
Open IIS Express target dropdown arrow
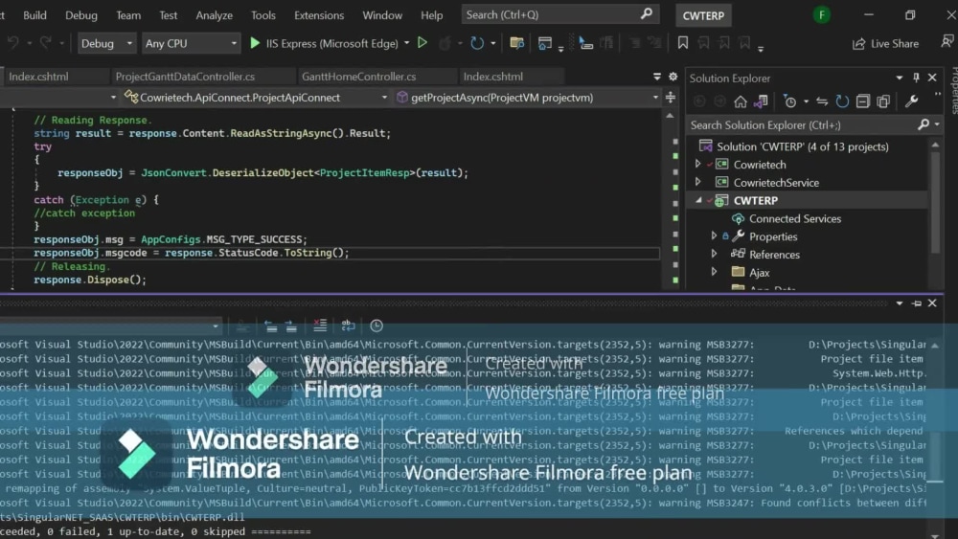coord(406,43)
